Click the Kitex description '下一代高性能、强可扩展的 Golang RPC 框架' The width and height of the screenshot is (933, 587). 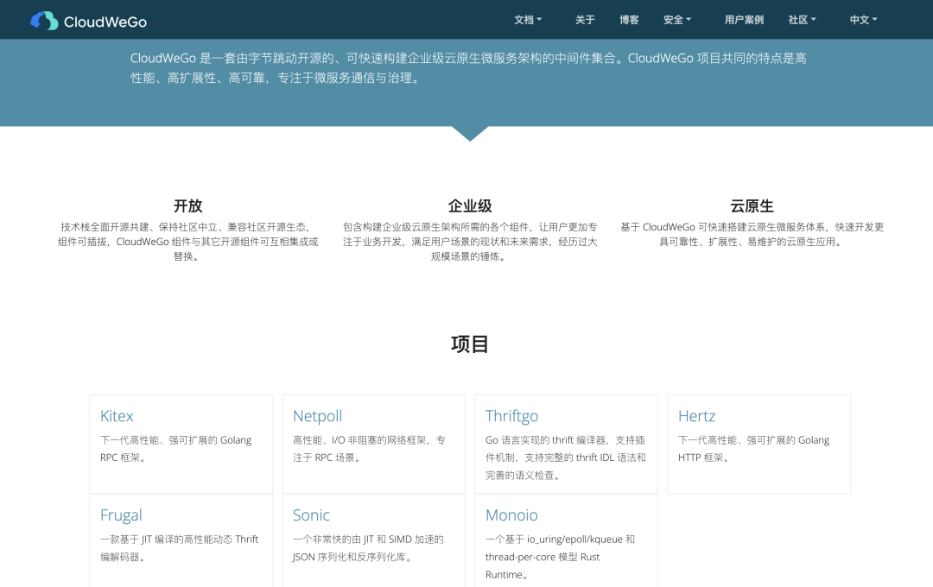tap(175, 448)
